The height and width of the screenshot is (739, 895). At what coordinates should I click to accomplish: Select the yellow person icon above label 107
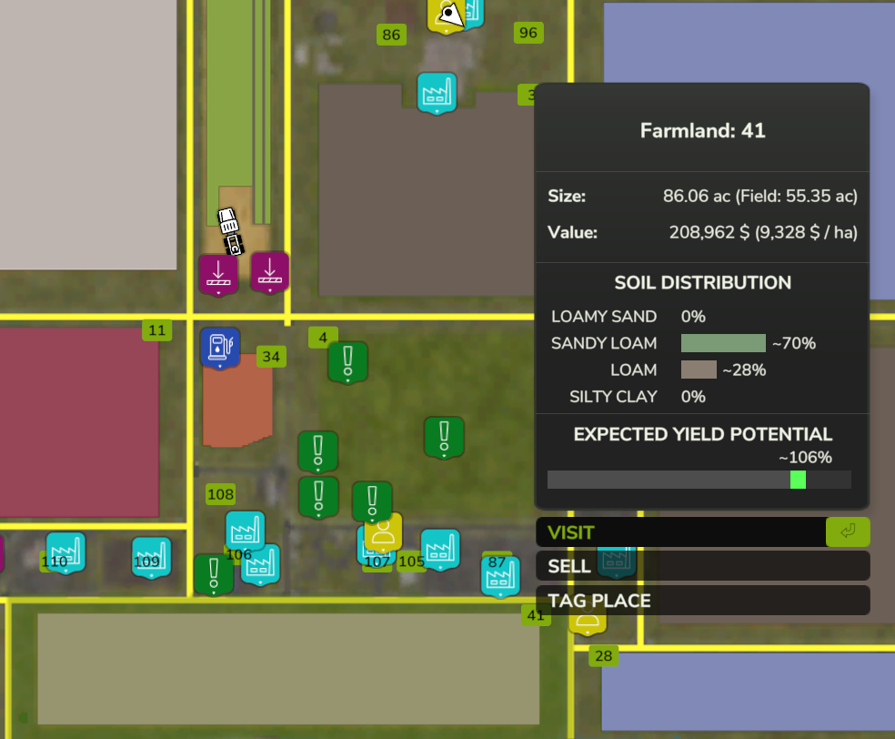point(384,532)
